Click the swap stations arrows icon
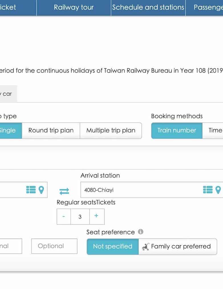Screen dimensions: 223x289 point(64,191)
